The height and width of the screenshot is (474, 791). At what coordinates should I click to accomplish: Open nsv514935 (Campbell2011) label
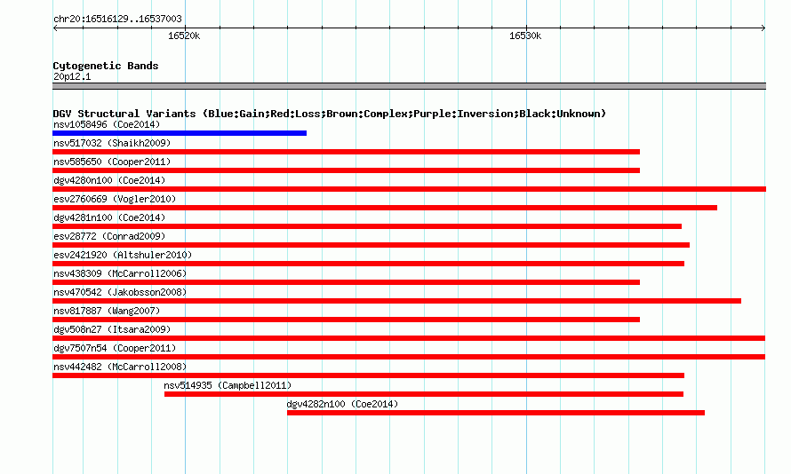point(228,385)
